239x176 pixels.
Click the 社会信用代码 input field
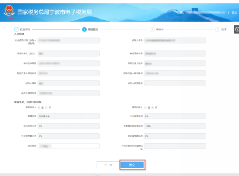pyautogui.click(x=69, y=41)
